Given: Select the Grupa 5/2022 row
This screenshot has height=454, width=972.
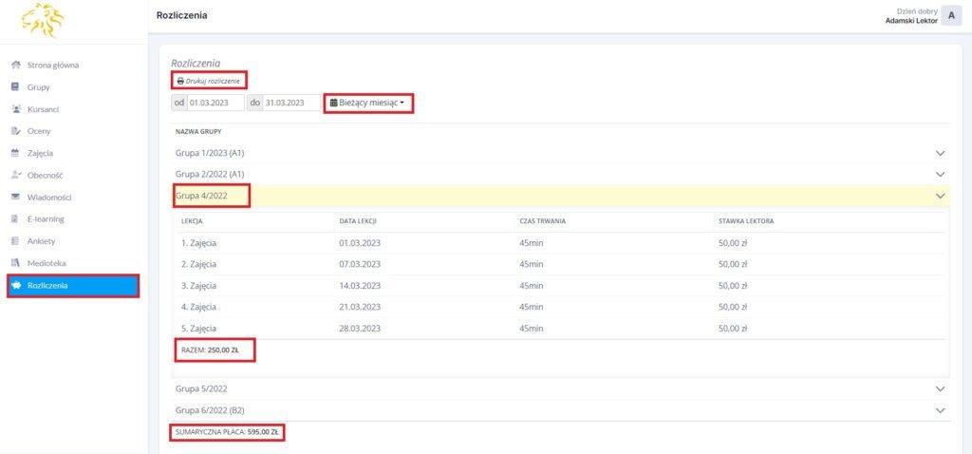Looking at the screenshot, I should (x=202, y=388).
